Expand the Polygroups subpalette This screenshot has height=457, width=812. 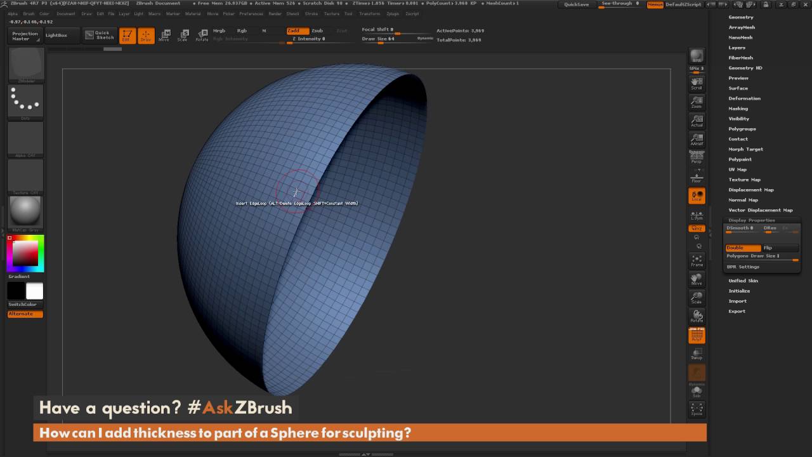pyautogui.click(x=742, y=129)
